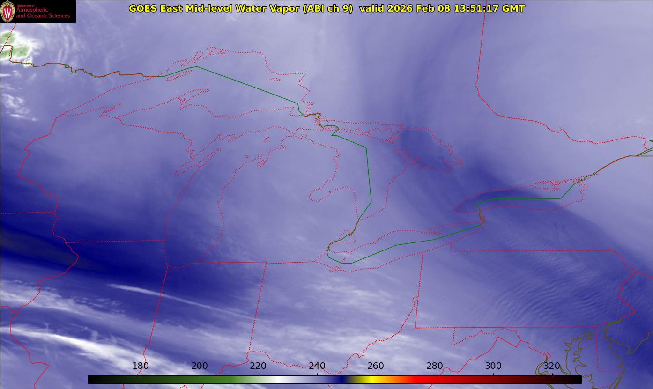Click the "Atmospheric and Oceanic Sciences" department text
This screenshot has height=389, width=653.
(43, 13)
